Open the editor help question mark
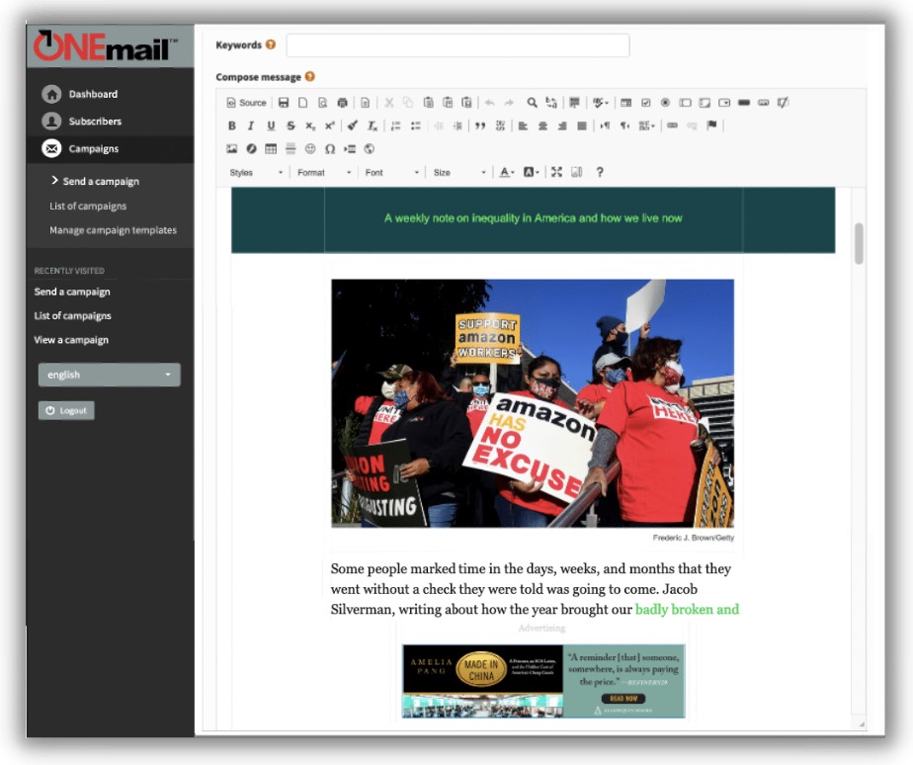The width and height of the screenshot is (913, 765). (x=600, y=172)
